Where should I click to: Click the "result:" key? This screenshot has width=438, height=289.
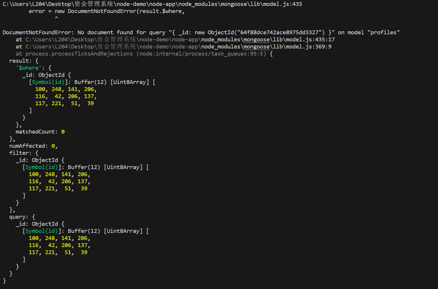(x=20, y=61)
